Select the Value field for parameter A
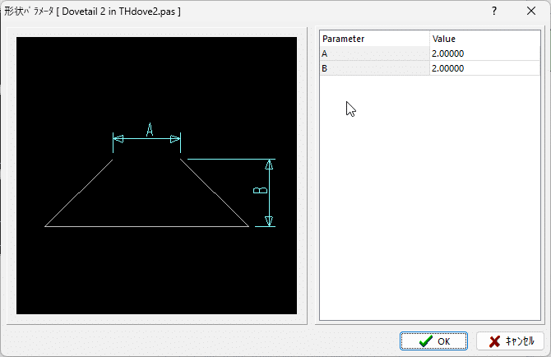 point(473,53)
